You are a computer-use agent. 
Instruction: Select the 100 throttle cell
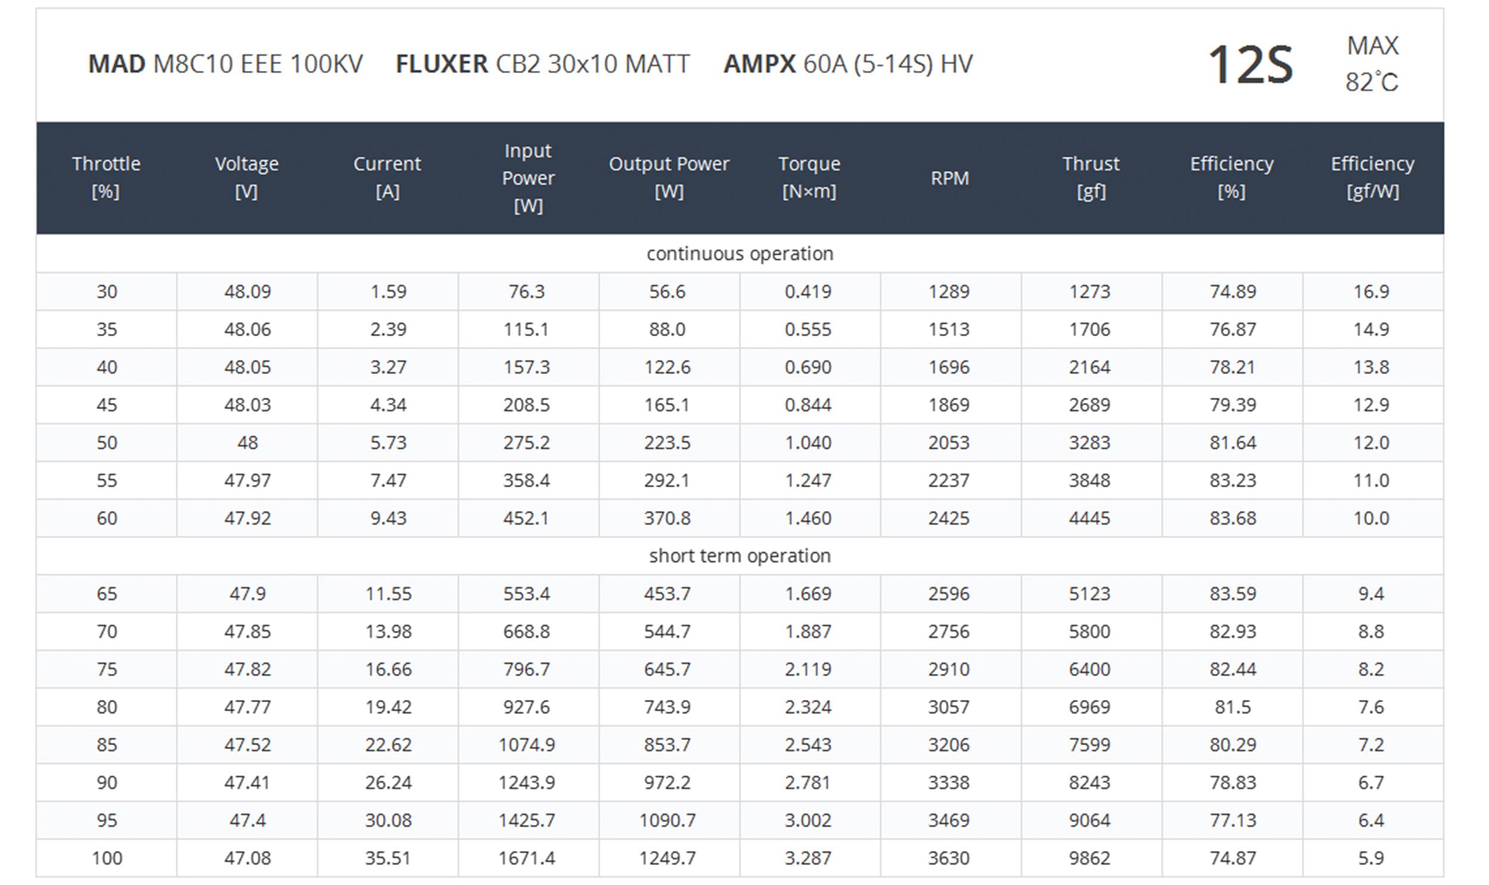click(x=107, y=858)
